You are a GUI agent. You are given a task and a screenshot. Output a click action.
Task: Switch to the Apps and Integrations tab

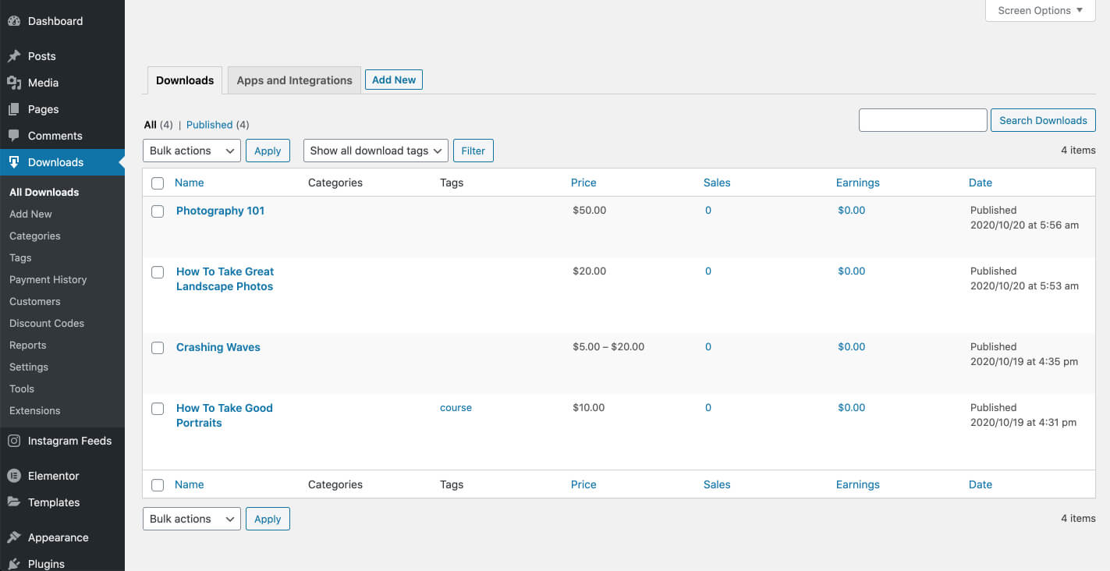click(x=294, y=80)
